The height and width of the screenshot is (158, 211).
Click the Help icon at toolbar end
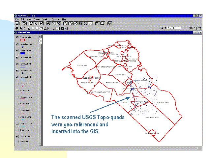point(110,24)
